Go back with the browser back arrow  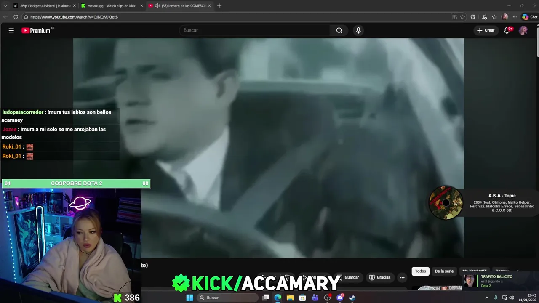click(x=5, y=17)
